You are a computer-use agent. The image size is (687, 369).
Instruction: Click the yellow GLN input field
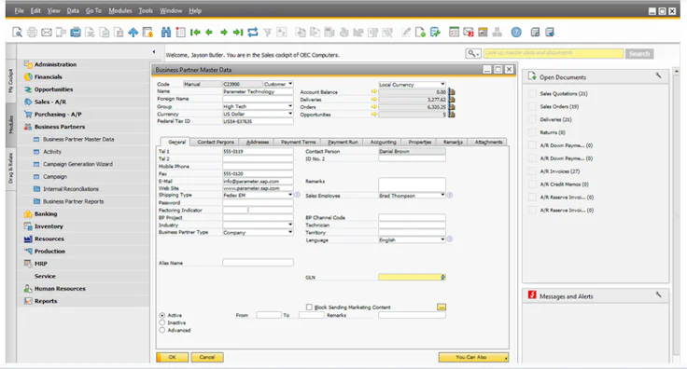click(412, 277)
